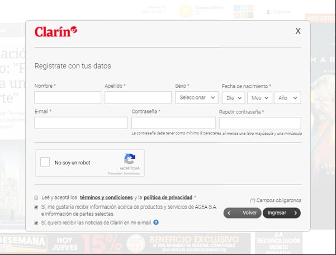The width and height of the screenshot is (336, 255).
Task: Click the E-mail input field
Action: point(81,123)
